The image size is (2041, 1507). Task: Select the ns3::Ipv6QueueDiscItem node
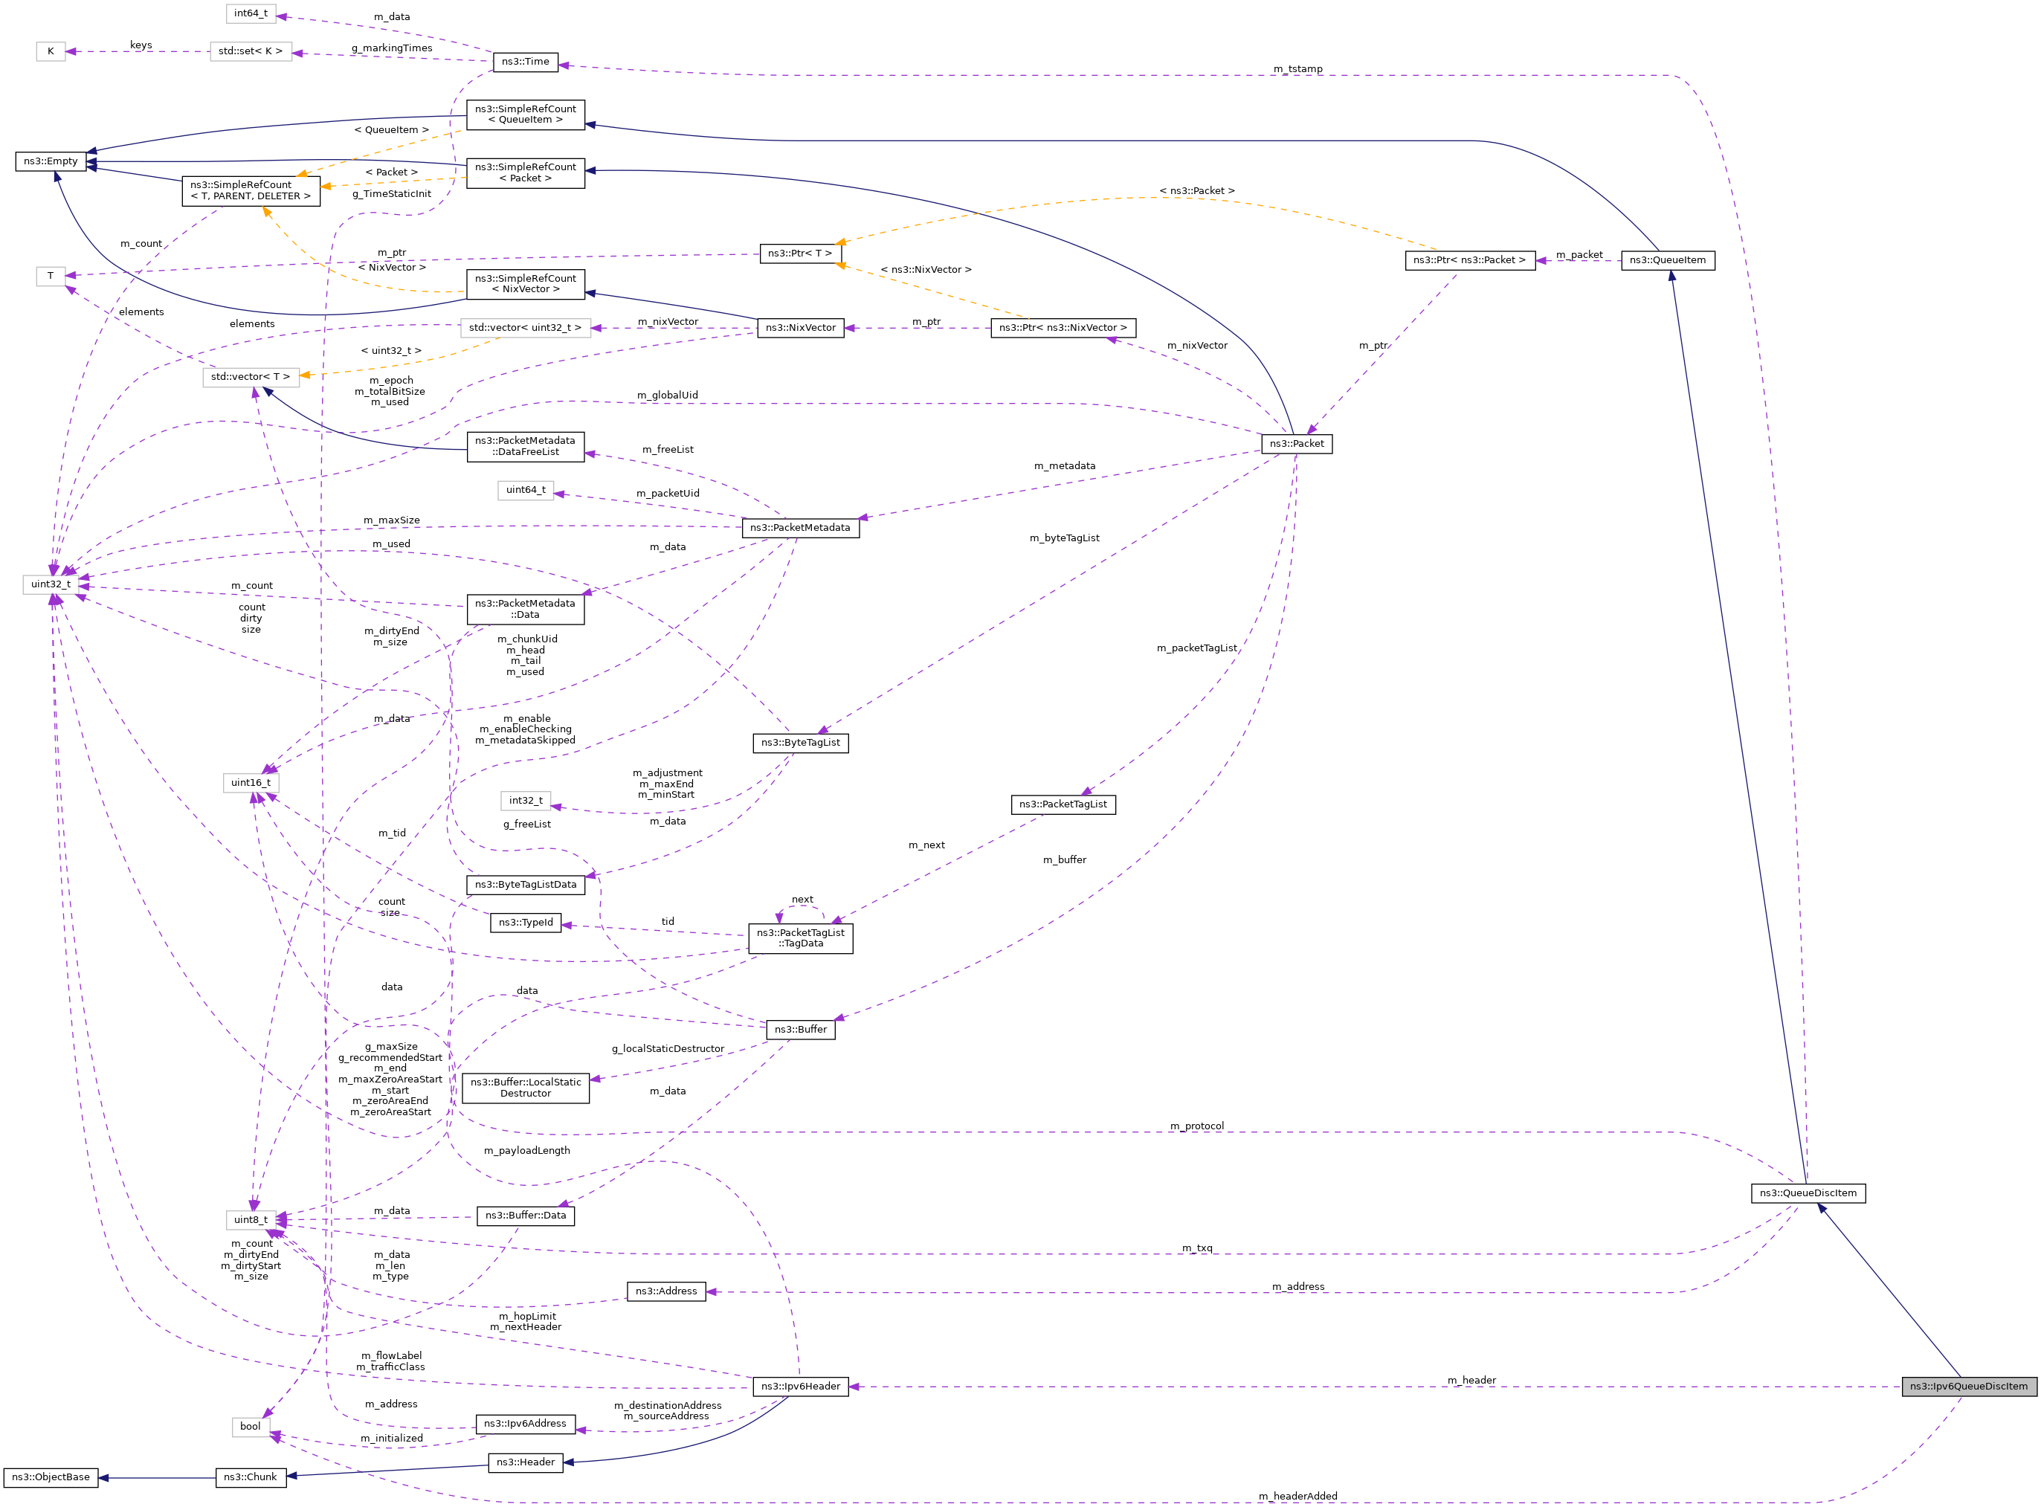pyautogui.click(x=1968, y=1387)
